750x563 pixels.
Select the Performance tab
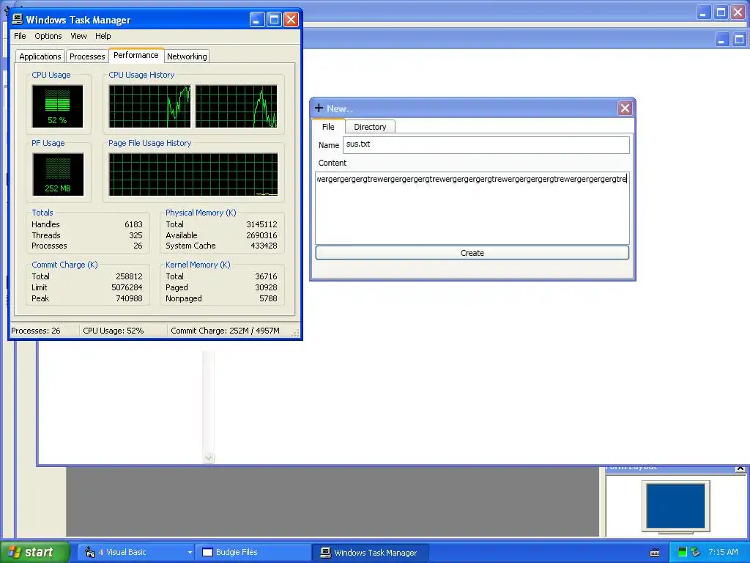click(x=135, y=55)
